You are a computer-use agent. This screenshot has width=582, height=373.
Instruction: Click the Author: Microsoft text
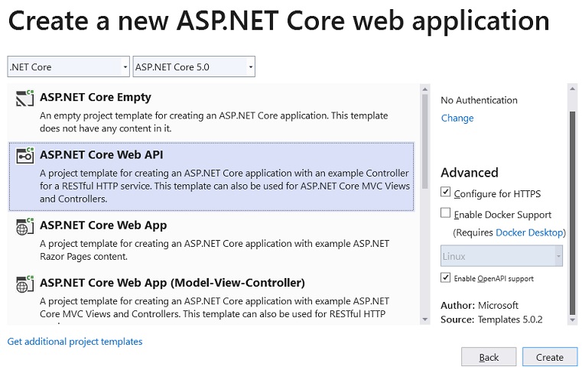coord(480,306)
